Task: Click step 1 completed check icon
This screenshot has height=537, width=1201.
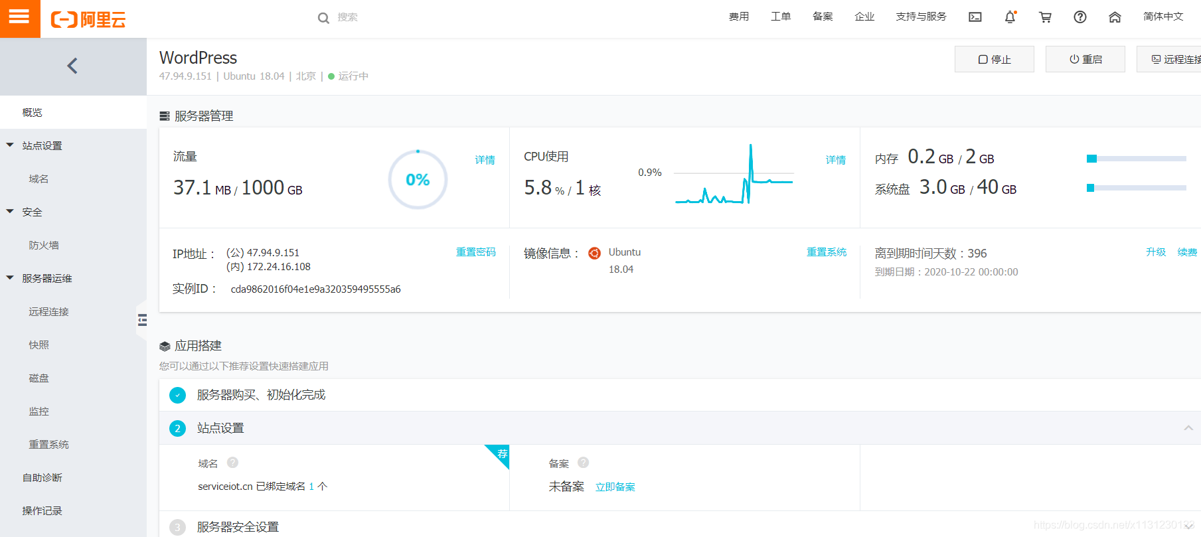Action: pyautogui.click(x=177, y=395)
